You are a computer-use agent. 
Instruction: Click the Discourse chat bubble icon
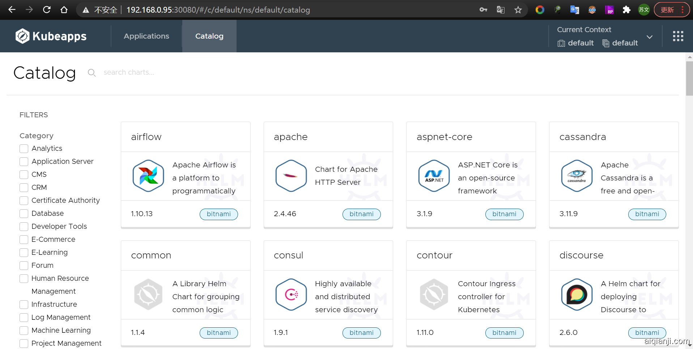tap(577, 295)
